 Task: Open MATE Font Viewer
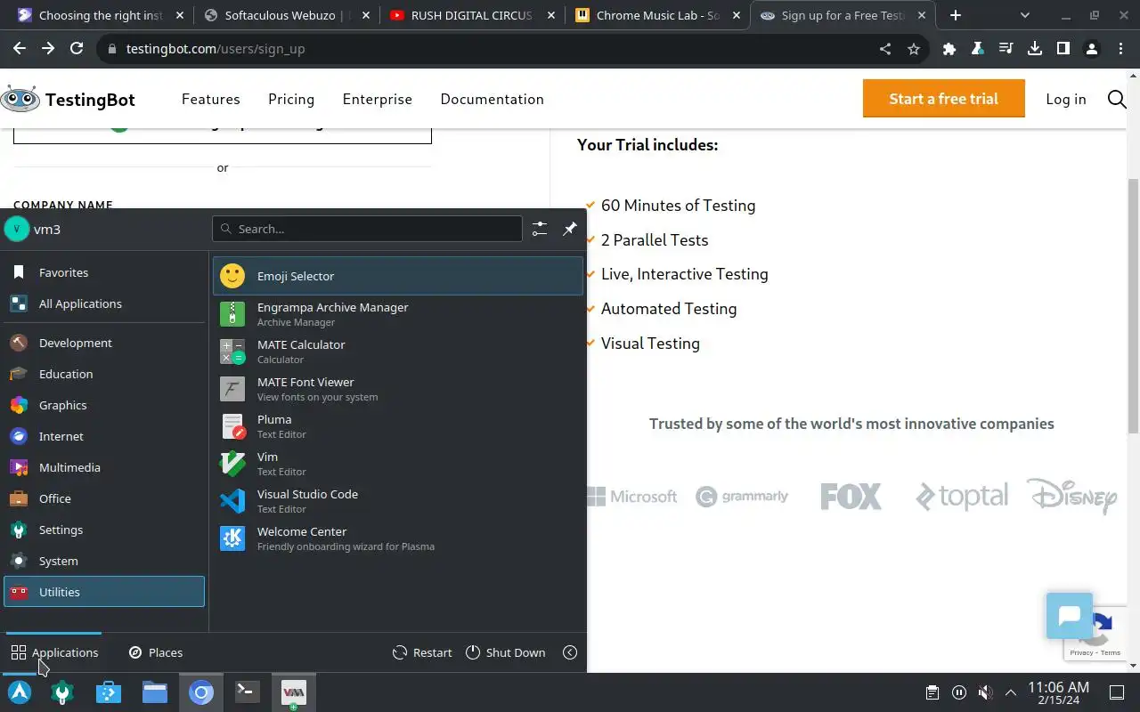pyautogui.click(x=397, y=388)
